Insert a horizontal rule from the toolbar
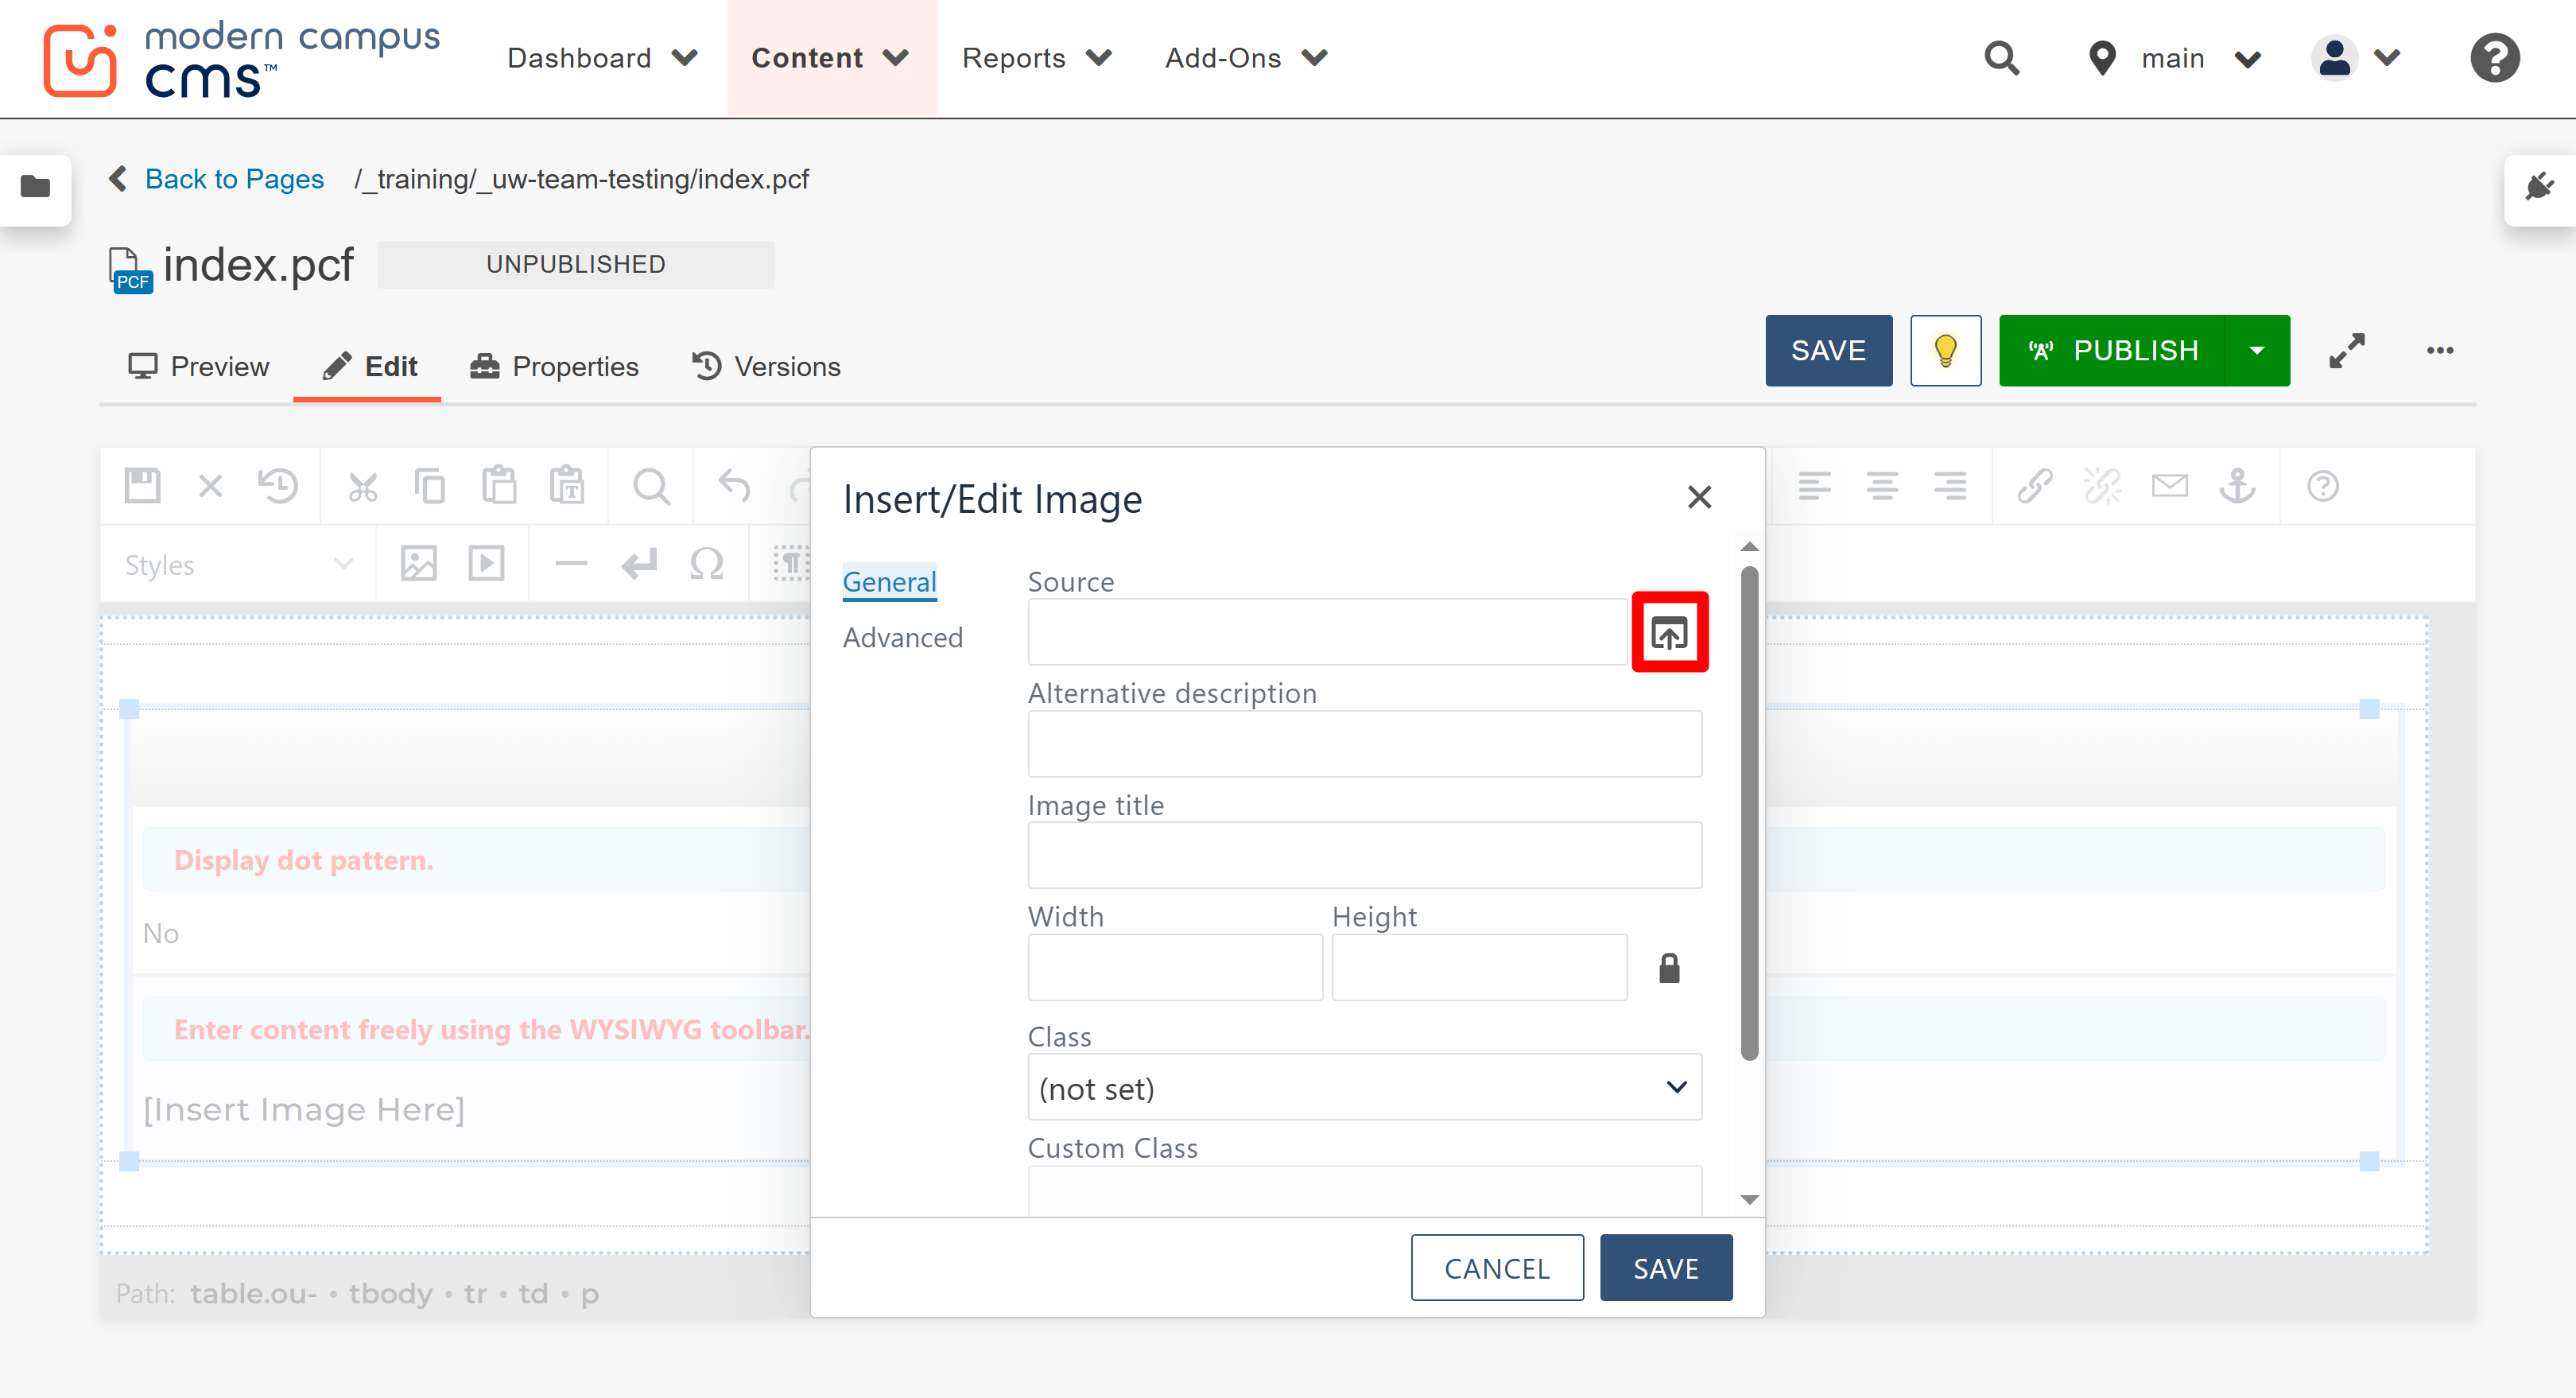This screenshot has width=2576, height=1398. 569,563
